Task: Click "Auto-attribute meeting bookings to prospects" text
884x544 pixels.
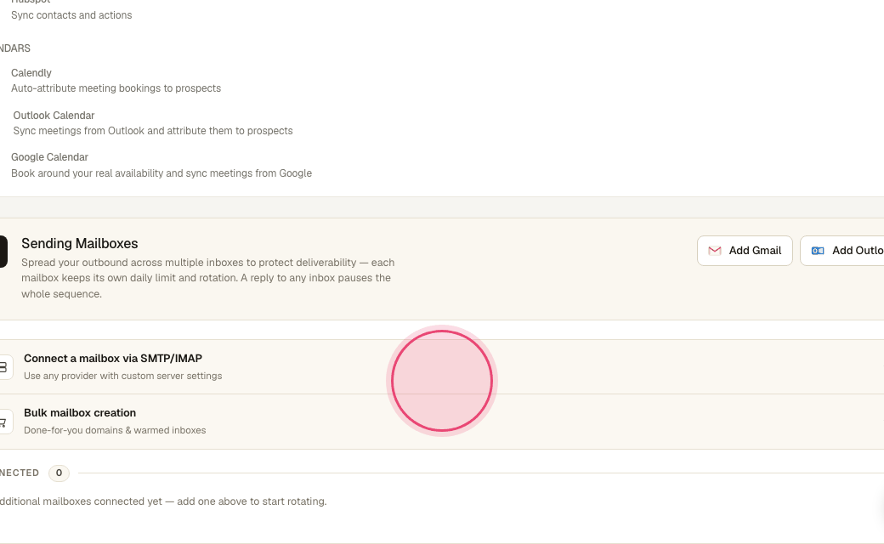Action: pos(116,88)
